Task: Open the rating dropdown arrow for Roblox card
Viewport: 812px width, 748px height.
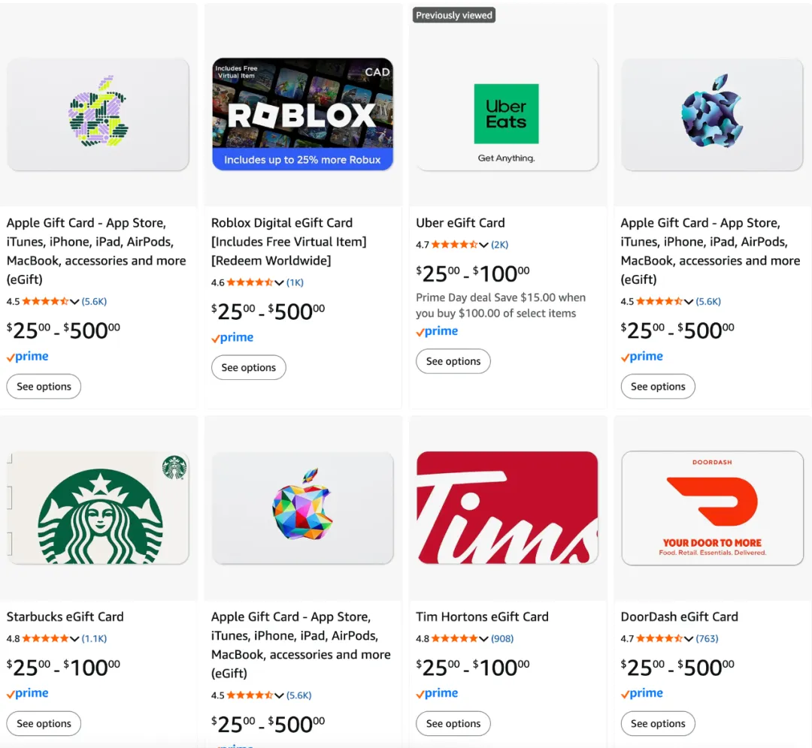Action: (279, 283)
